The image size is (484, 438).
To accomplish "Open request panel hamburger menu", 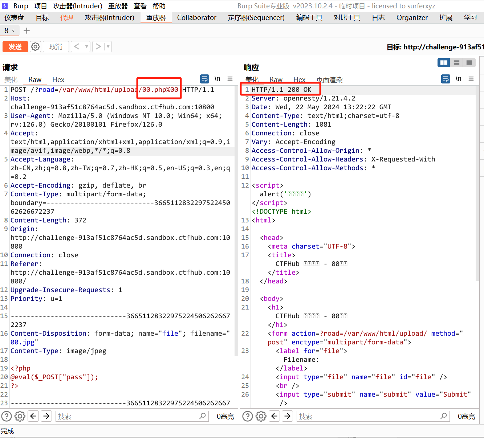I will (230, 79).
